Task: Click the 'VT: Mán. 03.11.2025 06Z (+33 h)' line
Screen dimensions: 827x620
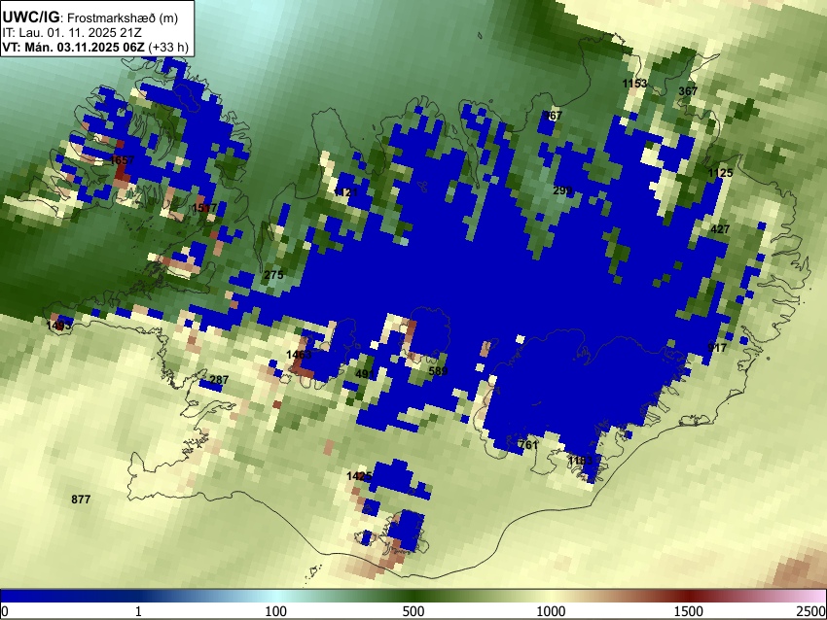Action: [95, 47]
